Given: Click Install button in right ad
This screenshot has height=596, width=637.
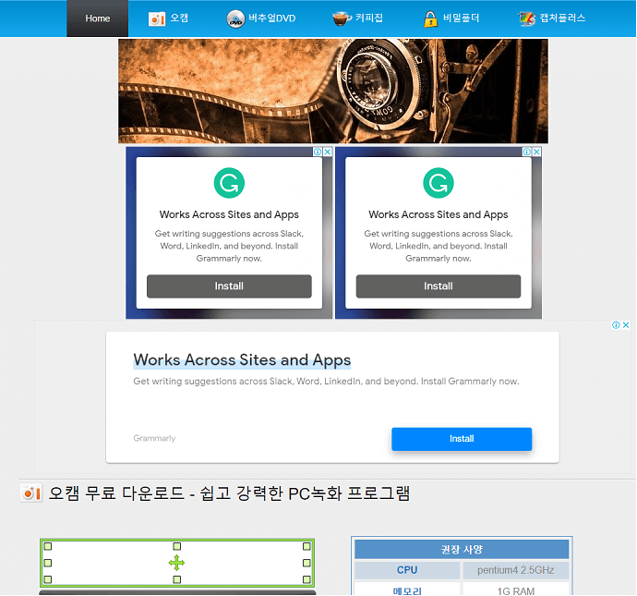Looking at the screenshot, I should click(x=439, y=286).
